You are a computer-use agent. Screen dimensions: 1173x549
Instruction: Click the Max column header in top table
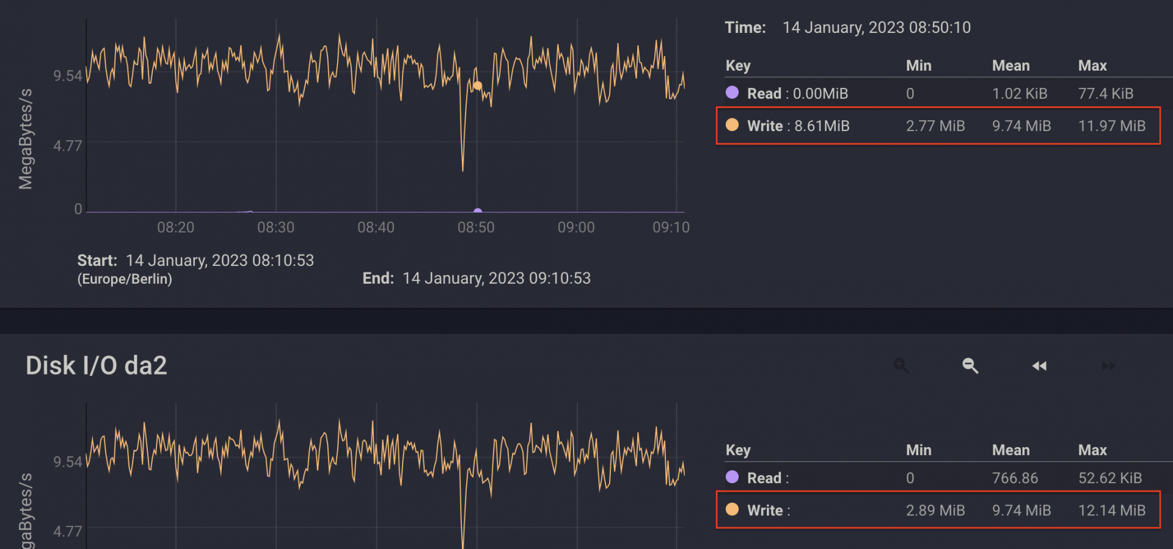1092,65
